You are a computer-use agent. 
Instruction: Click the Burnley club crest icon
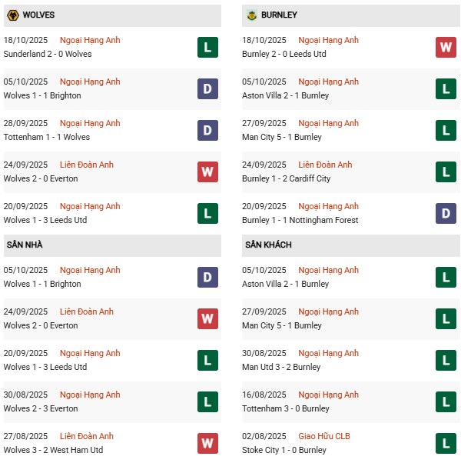point(251,15)
